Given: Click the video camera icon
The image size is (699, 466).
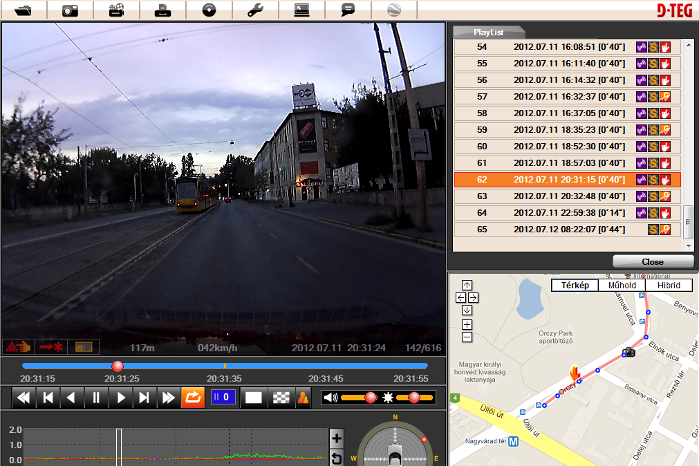Looking at the screenshot, I should coord(116,10).
